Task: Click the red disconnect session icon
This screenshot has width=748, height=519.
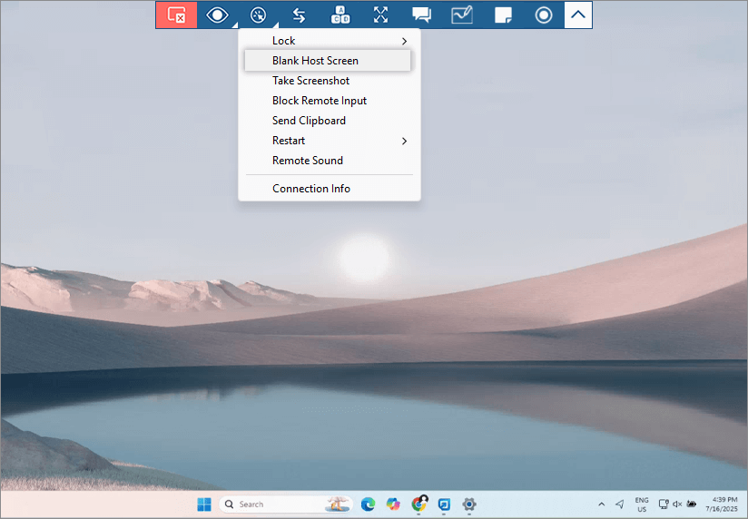Action: pos(176,15)
